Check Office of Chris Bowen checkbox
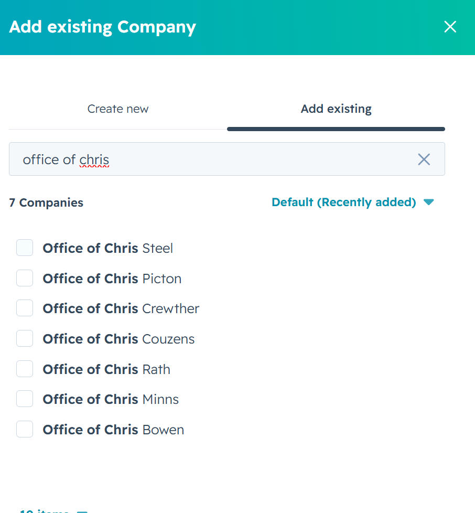 pyautogui.click(x=25, y=429)
